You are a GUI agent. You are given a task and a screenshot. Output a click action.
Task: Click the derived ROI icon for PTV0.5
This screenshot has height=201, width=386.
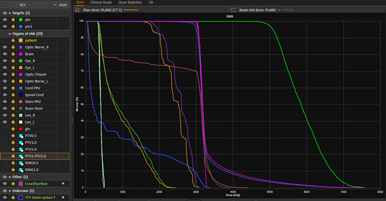pos(21,136)
